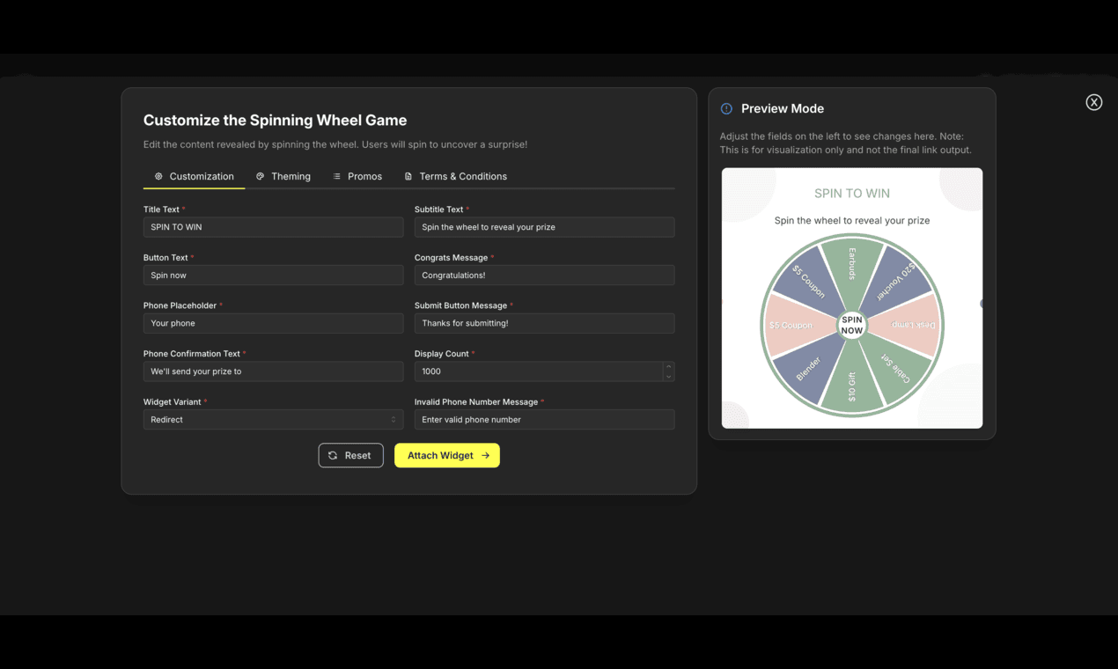
Task: Click the Title Text input field
Action: 273,226
